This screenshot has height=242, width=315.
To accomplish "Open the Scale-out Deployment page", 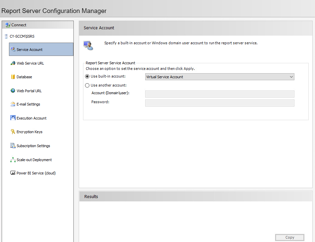I will pyautogui.click(x=34, y=160).
